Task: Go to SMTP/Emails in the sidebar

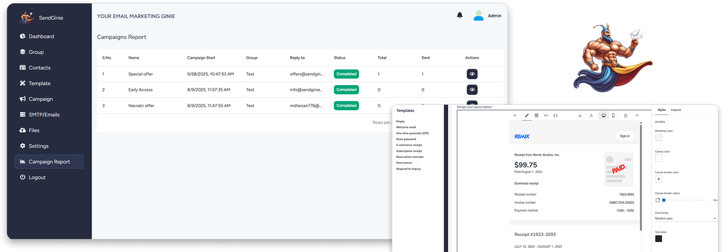Action: pyautogui.click(x=44, y=115)
